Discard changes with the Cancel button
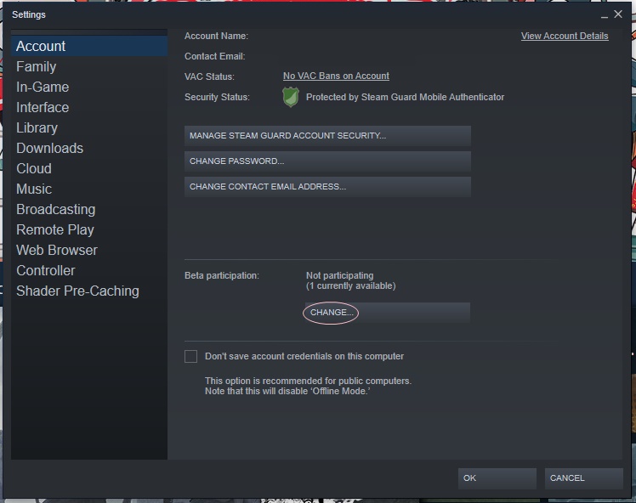Screen dimensions: 636x503 pyautogui.click(x=583, y=478)
